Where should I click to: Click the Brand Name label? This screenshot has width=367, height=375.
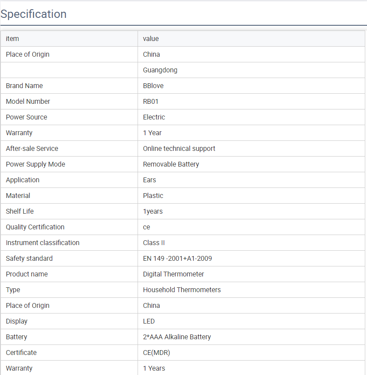coord(24,86)
